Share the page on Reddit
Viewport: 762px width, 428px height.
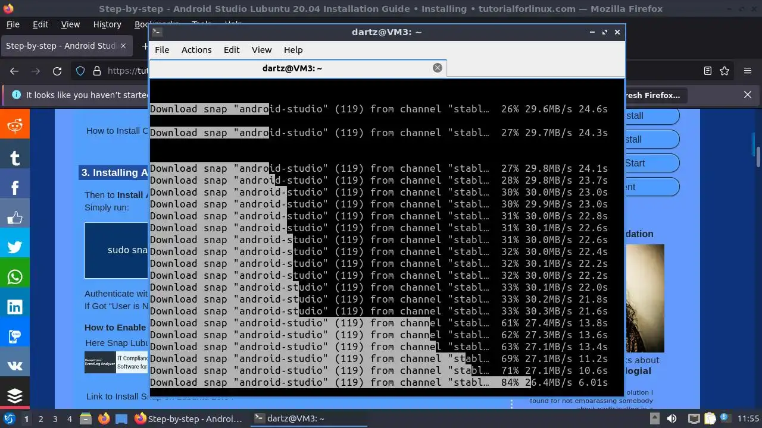[x=15, y=126]
